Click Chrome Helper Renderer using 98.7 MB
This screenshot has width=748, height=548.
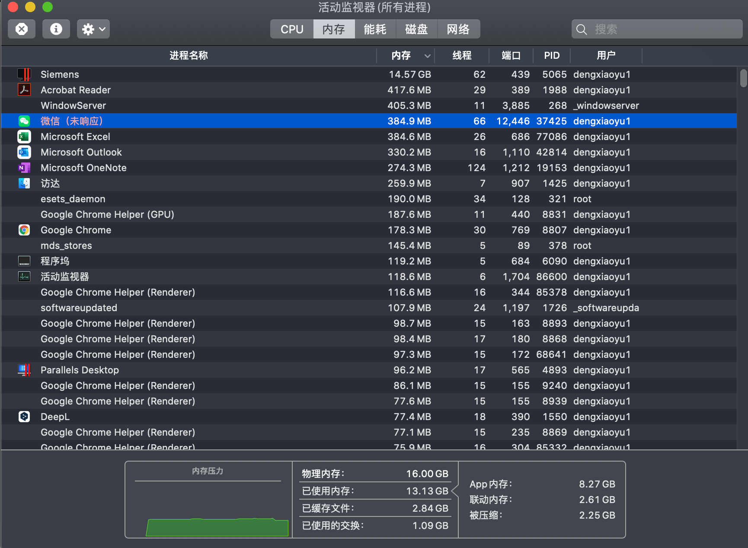(x=369, y=323)
